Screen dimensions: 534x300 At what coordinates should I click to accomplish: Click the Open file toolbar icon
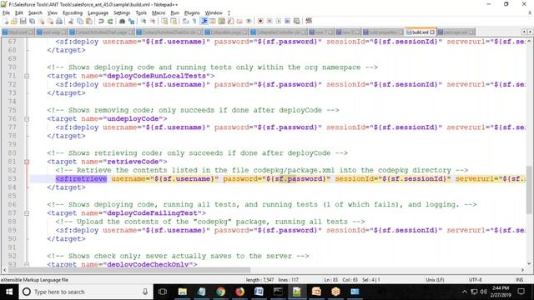[x=14, y=21]
